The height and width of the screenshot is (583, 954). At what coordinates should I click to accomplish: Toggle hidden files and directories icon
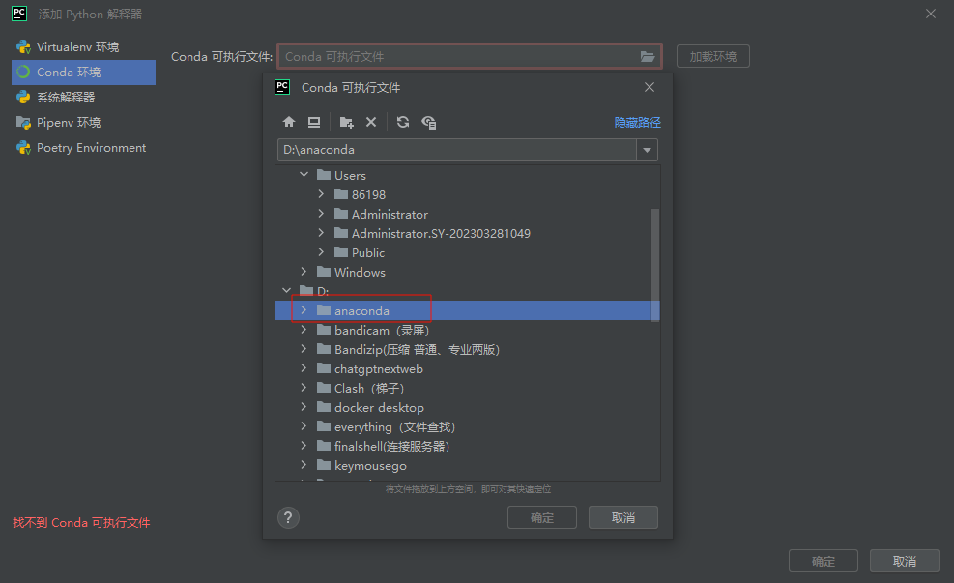pyautogui.click(x=429, y=123)
